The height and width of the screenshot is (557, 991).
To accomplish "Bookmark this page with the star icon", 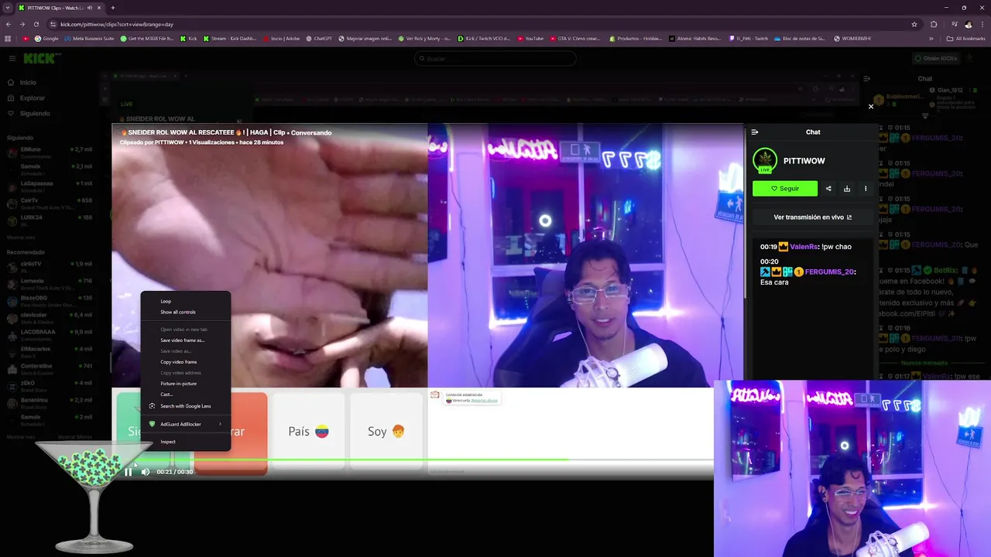I will pos(914,24).
